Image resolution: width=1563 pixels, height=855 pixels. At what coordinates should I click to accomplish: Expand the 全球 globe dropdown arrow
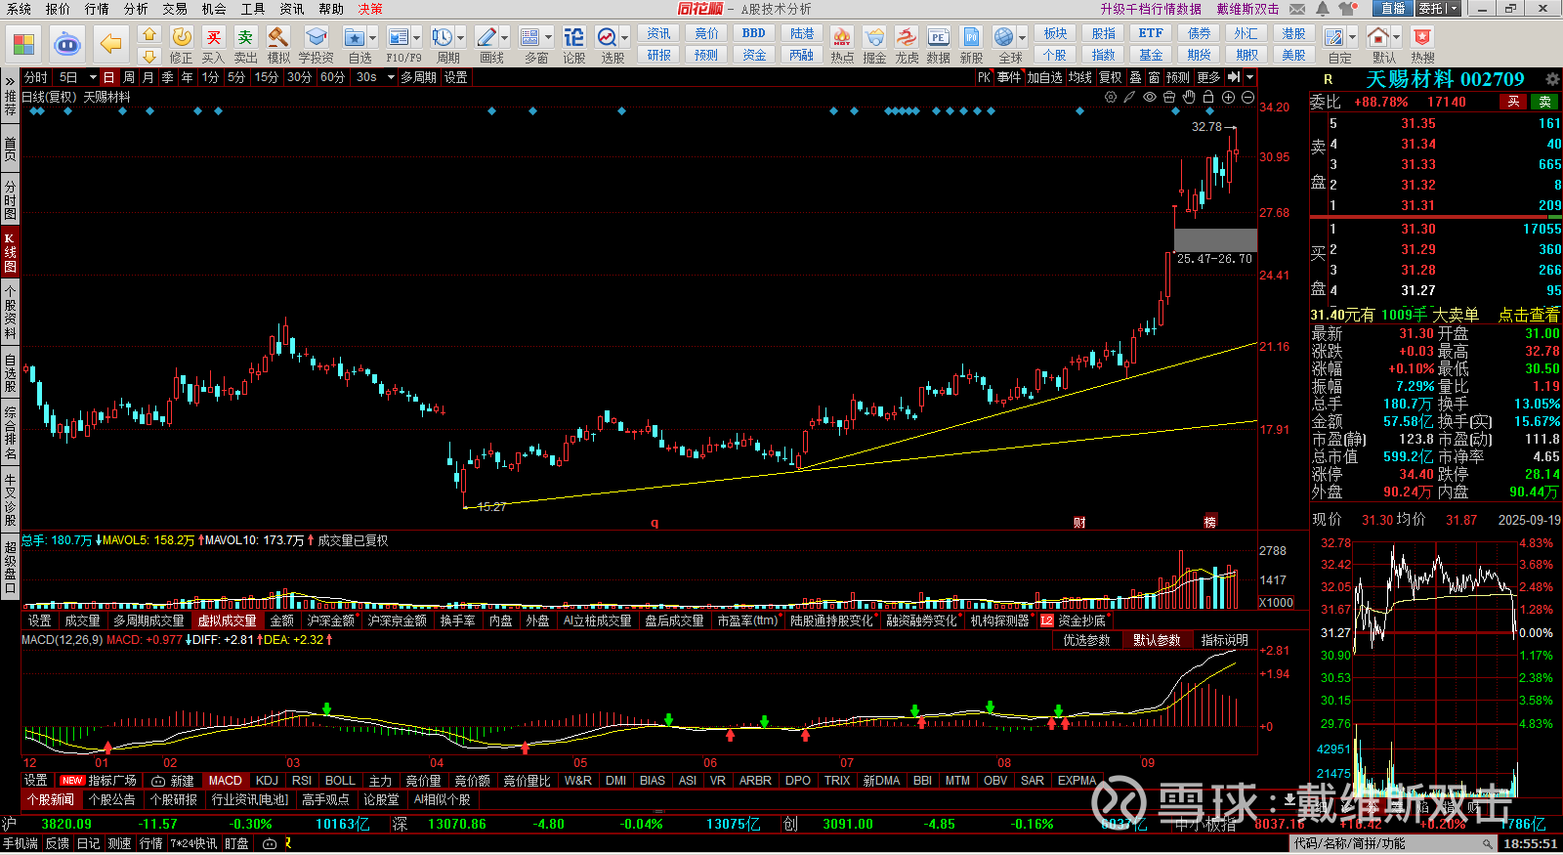click(x=1023, y=37)
